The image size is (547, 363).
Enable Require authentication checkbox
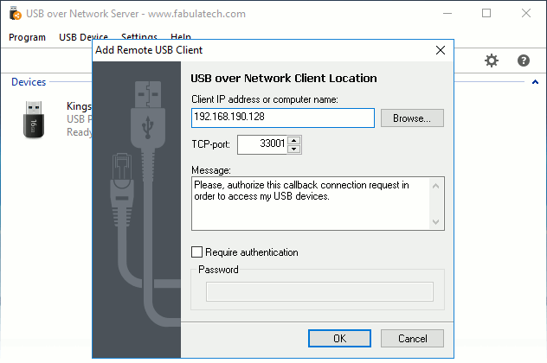[x=196, y=252]
